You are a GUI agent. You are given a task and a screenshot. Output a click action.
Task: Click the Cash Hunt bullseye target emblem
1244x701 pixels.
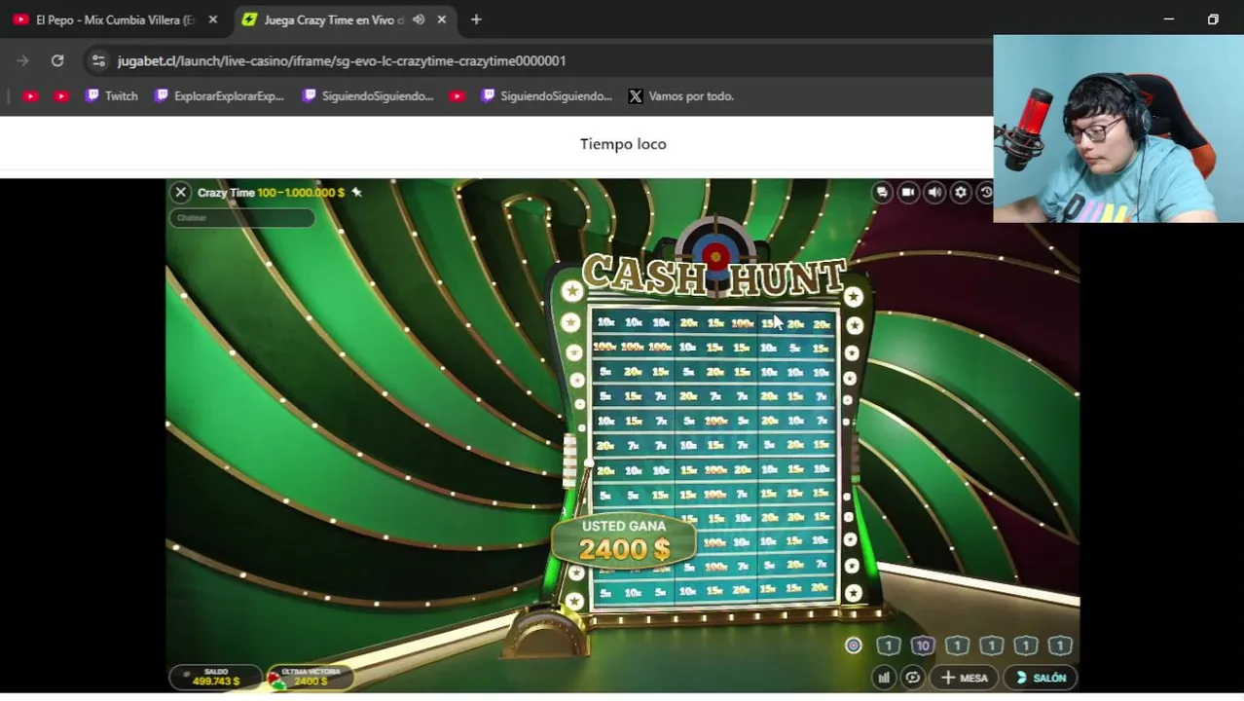[715, 256]
